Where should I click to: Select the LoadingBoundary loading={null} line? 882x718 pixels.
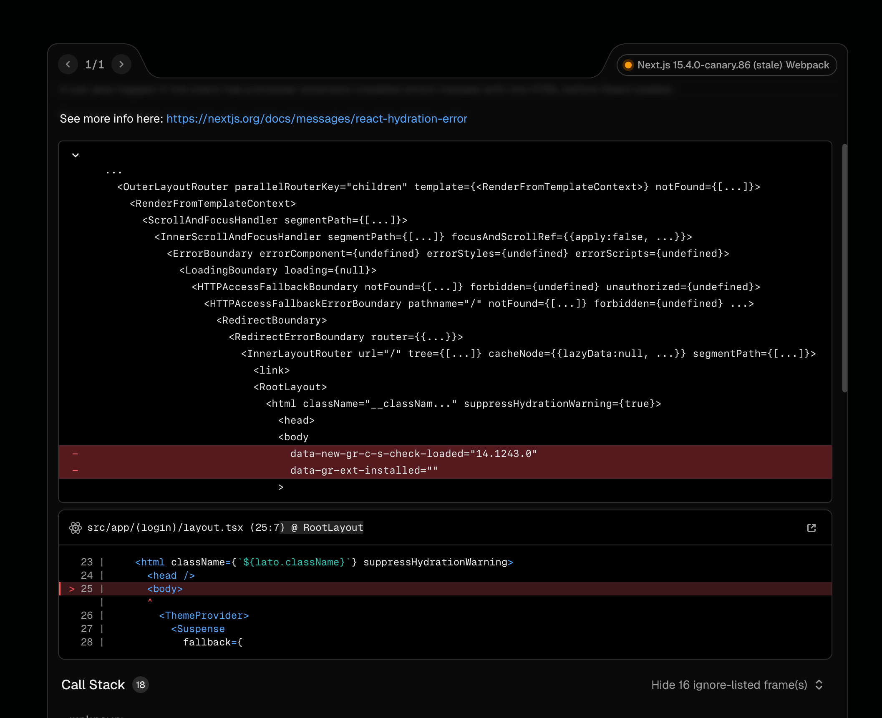(x=278, y=270)
